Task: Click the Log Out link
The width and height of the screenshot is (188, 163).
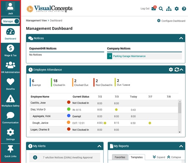Action: click(145, 8)
